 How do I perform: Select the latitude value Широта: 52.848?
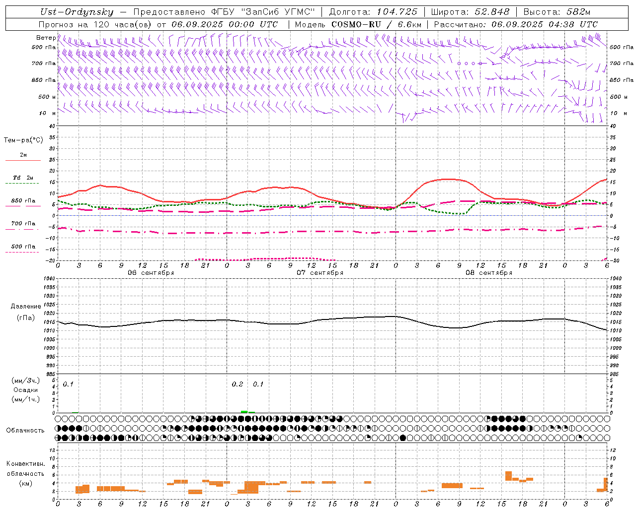(x=470, y=12)
